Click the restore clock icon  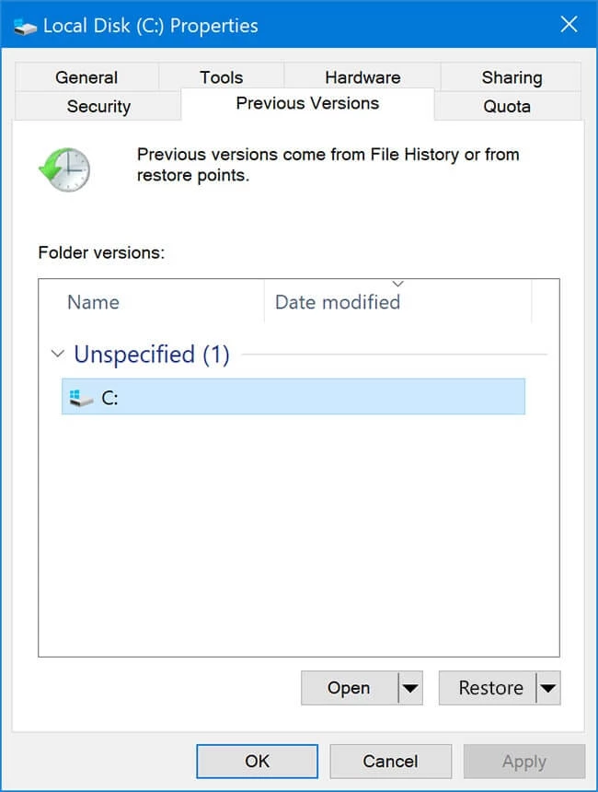click(x=64, y=169)
